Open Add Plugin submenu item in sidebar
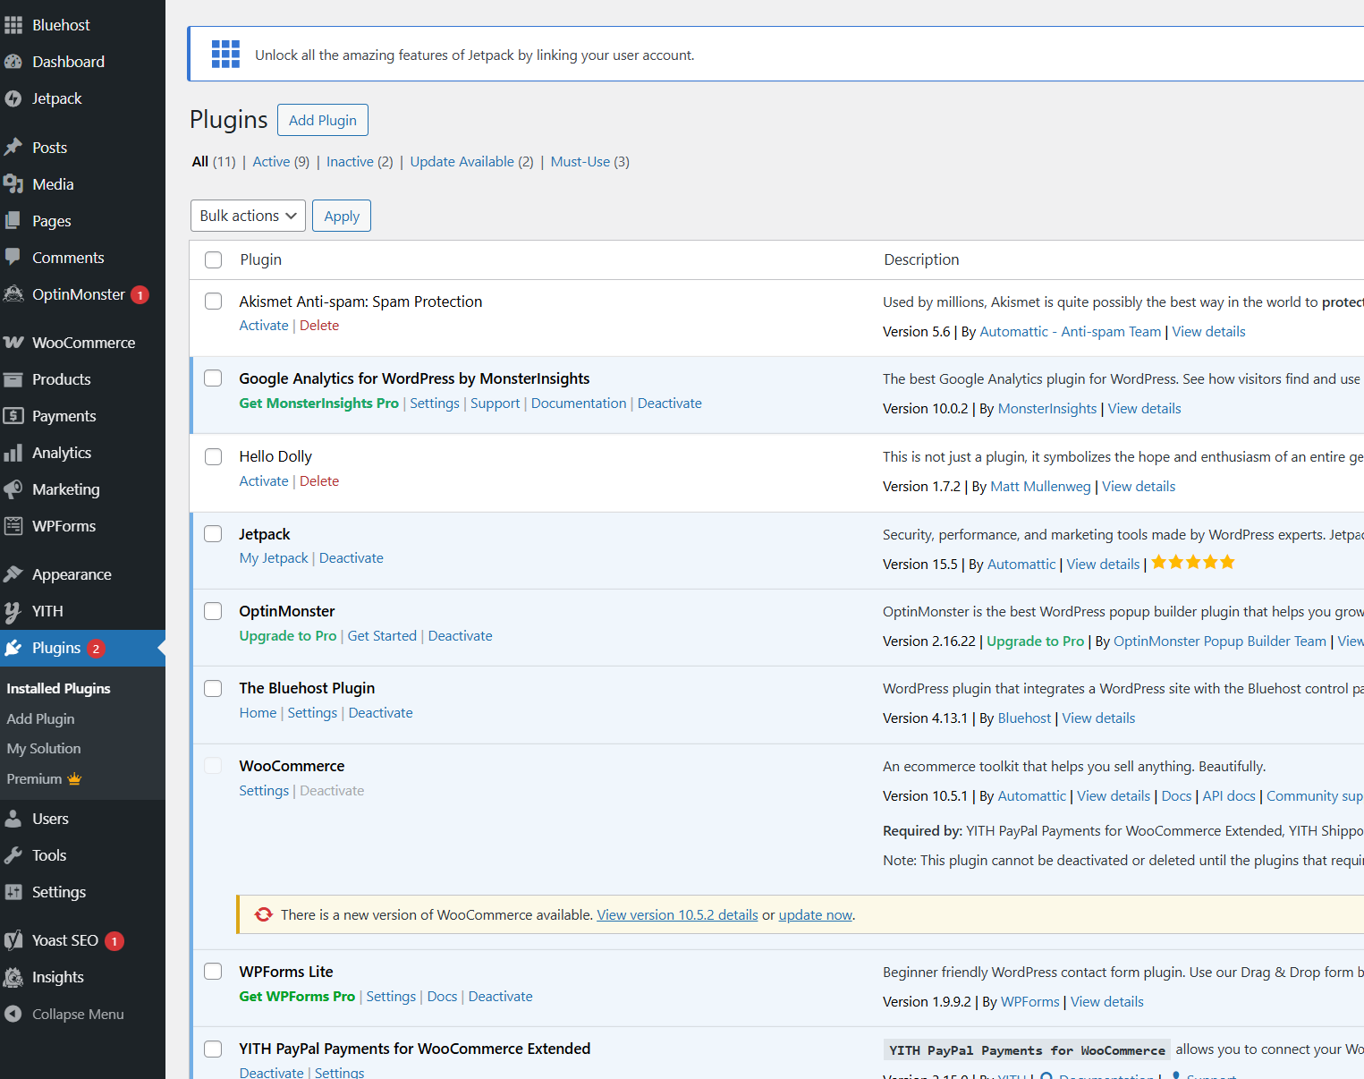This screenshot has width=1364, height=1079. tap(40, 718)
